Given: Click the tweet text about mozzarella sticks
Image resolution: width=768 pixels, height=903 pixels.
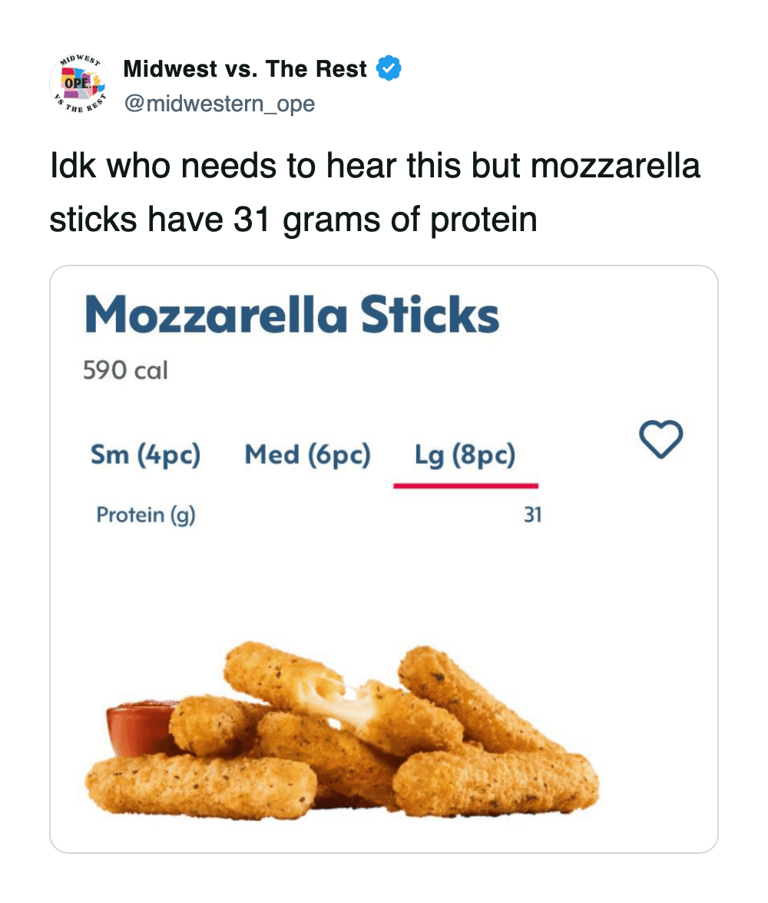Looking at the screenshot, I should point(375,192).
